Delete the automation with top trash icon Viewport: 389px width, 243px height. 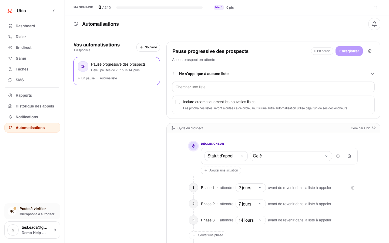coord(370,51)
